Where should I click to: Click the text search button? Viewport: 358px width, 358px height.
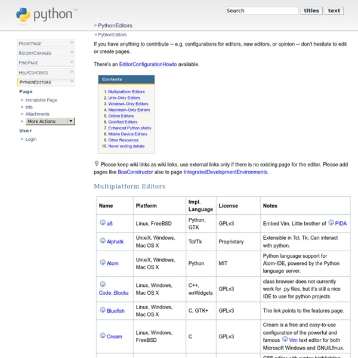coord(334,11)
